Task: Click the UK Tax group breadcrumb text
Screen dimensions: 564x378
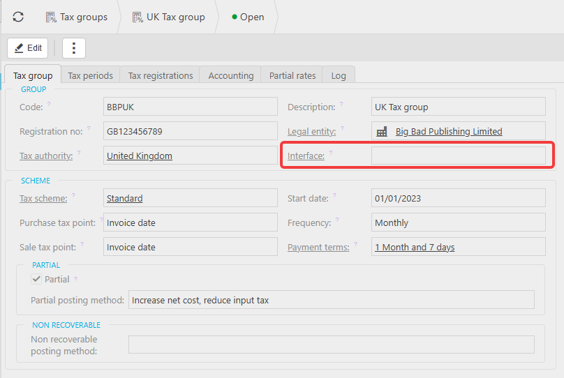Action: click(175, 17)
